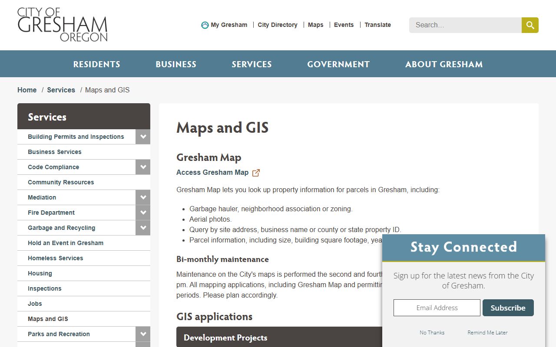This screenshot has width=556, height=347.
Task: Go to Services in the breadcrumb
Action: click(x=61, y=90)
